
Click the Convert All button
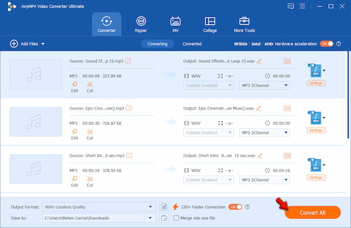(x=312, y=213)
